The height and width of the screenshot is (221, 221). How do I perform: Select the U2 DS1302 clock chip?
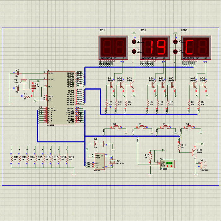coord(100,162)
